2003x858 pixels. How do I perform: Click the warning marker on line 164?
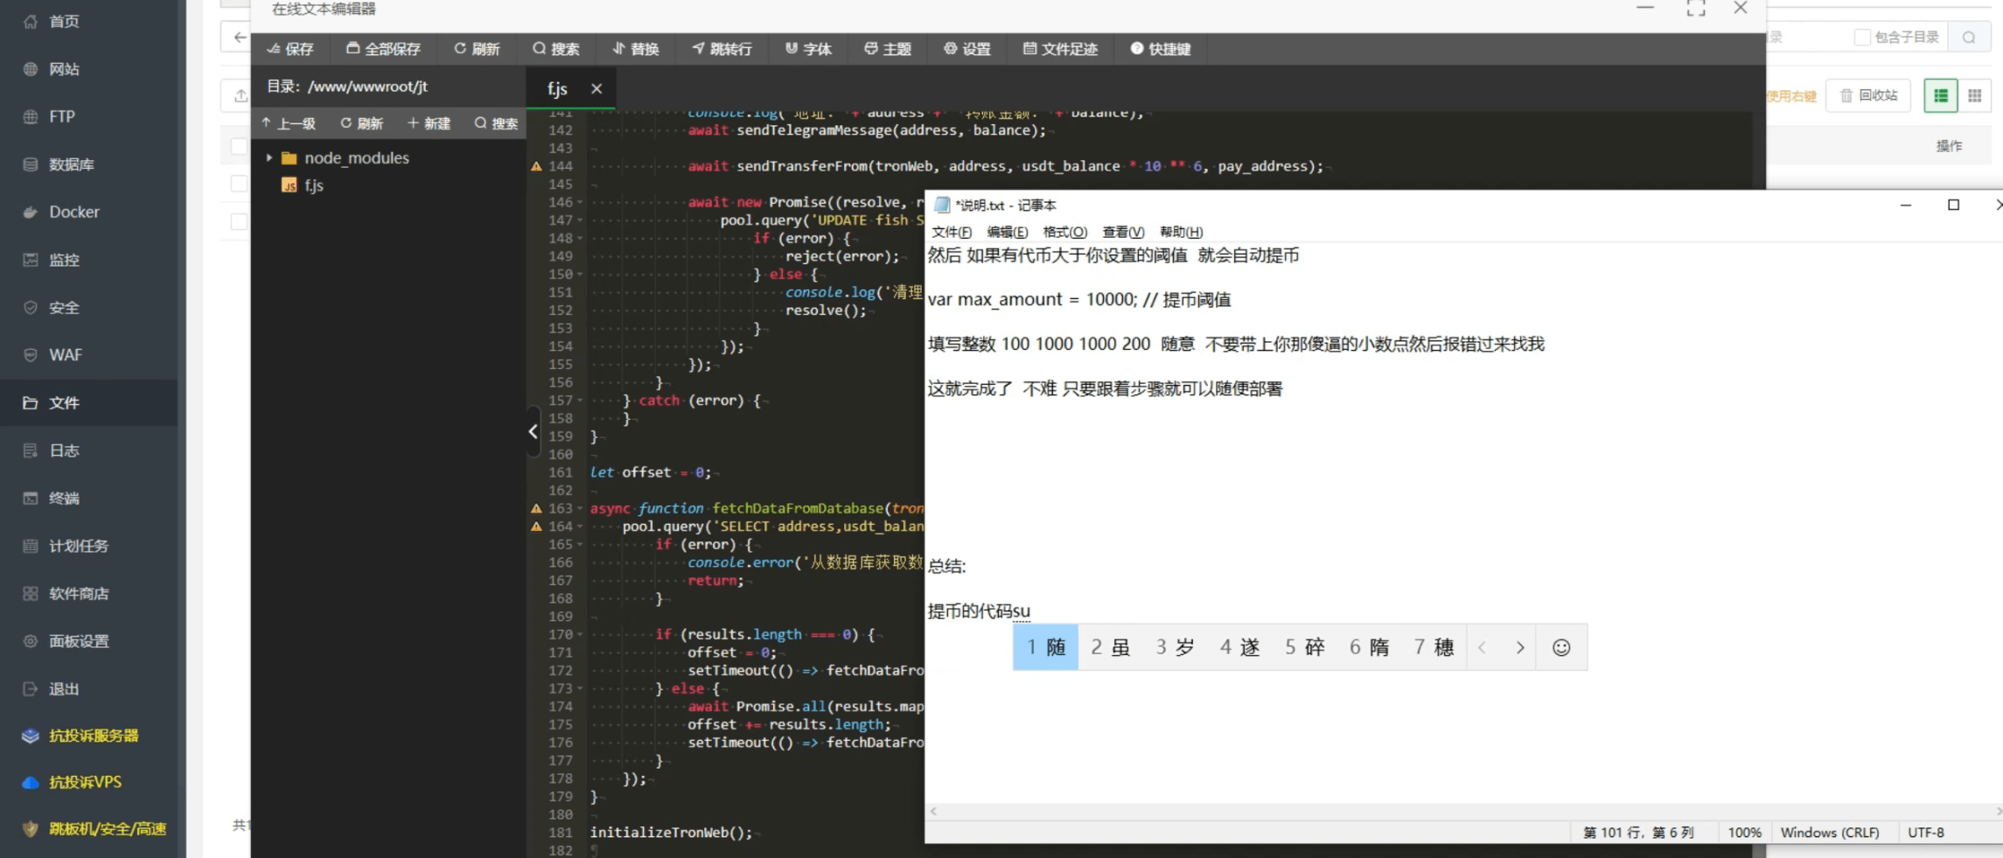coord(536,527)
